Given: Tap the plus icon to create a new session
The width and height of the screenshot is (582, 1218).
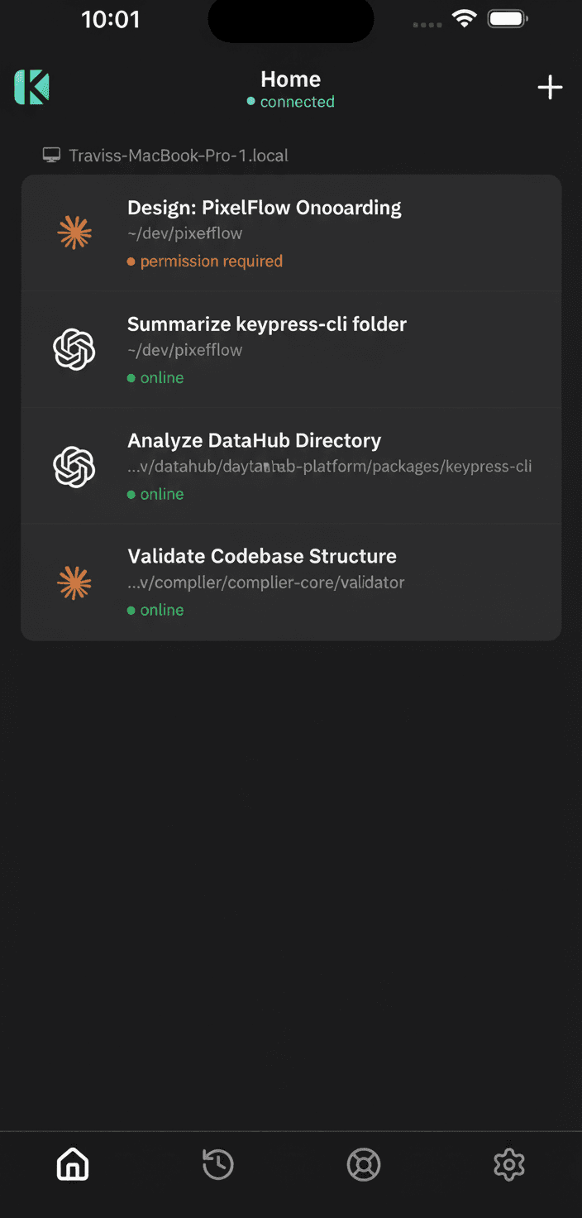Looking at the screenshot, I should (x=550, y=87).
